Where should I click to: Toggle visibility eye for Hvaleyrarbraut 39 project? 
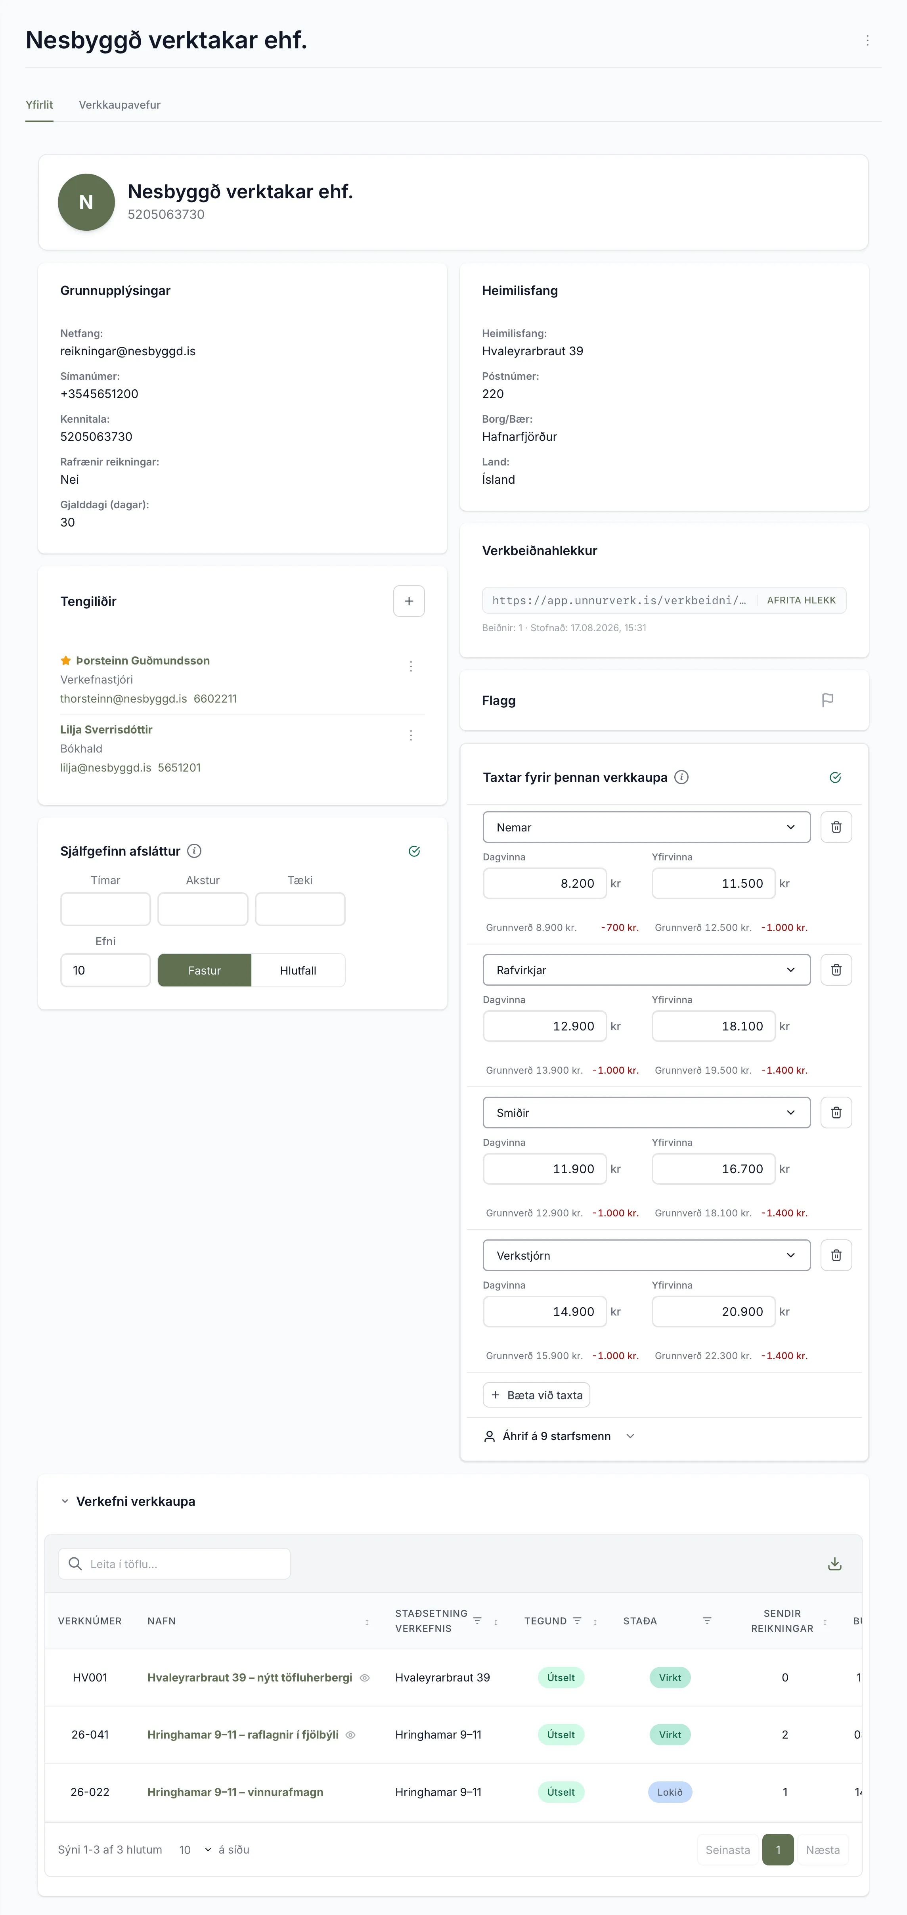(x=364, y=1677)
